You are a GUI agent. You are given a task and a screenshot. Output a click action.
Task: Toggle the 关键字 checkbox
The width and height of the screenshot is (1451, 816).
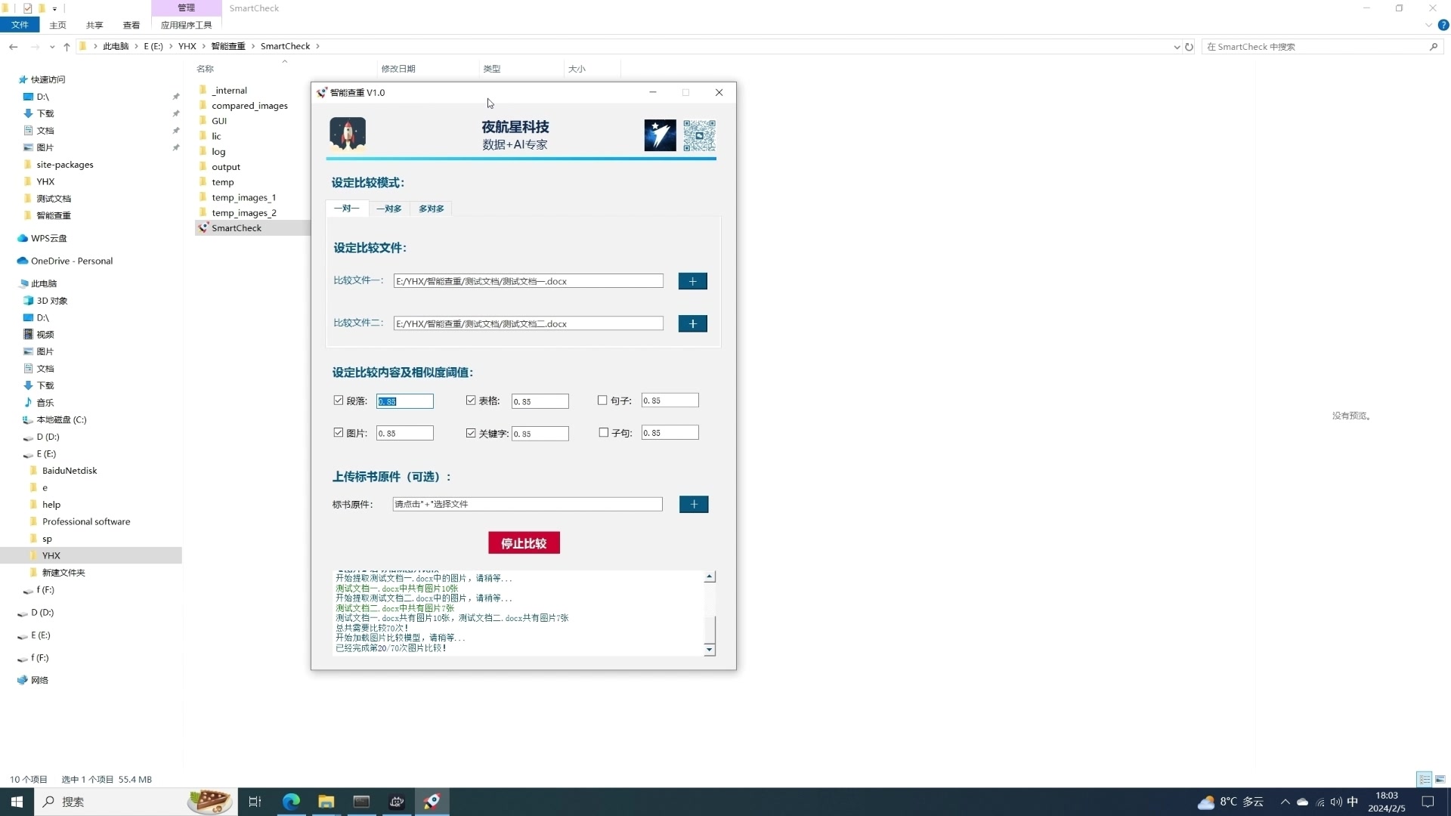(471, 433)
